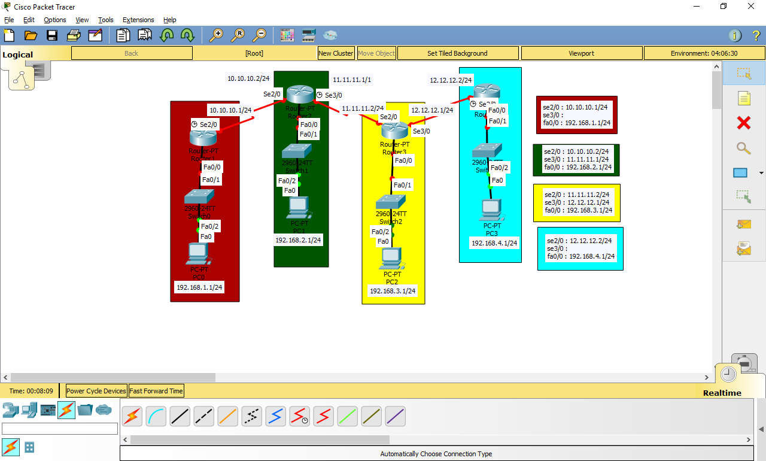
Task: Choose the Draw Rectangle shape tool
Action: (740, 173)
